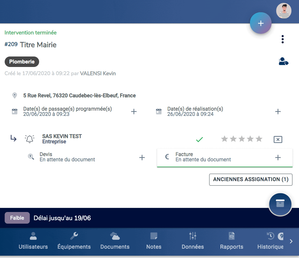Image resolution: width=299 pixels, height=258 pixels.
Task: Open Anciennes Assignation (1) list
Action: click(x=251, y=179)
